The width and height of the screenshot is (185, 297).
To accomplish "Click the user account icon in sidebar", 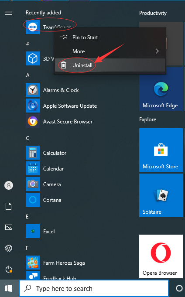I will (9, 185).
